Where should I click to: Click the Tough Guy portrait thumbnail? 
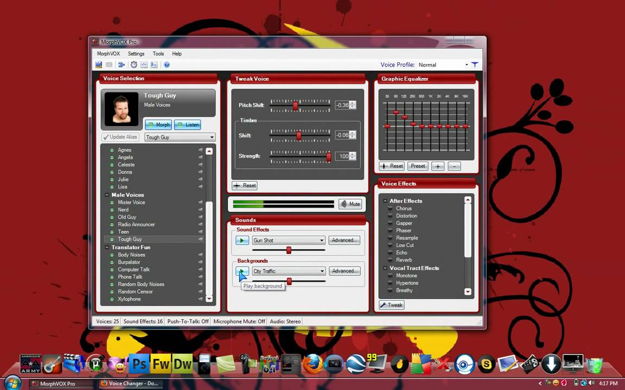pos(121,109)
